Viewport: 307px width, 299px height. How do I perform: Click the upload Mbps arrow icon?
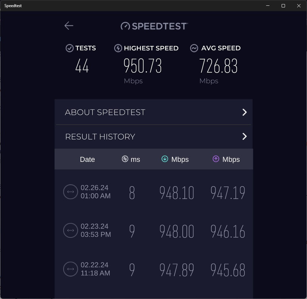[216, 159]
